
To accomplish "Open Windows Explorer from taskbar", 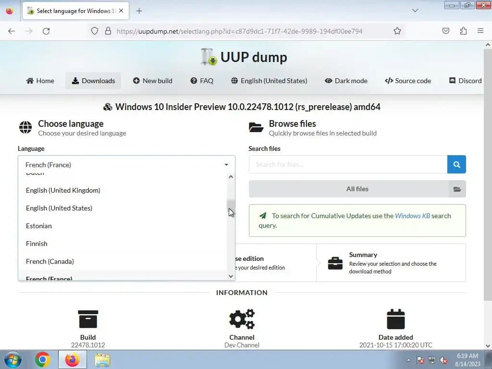I will [102, 360].
